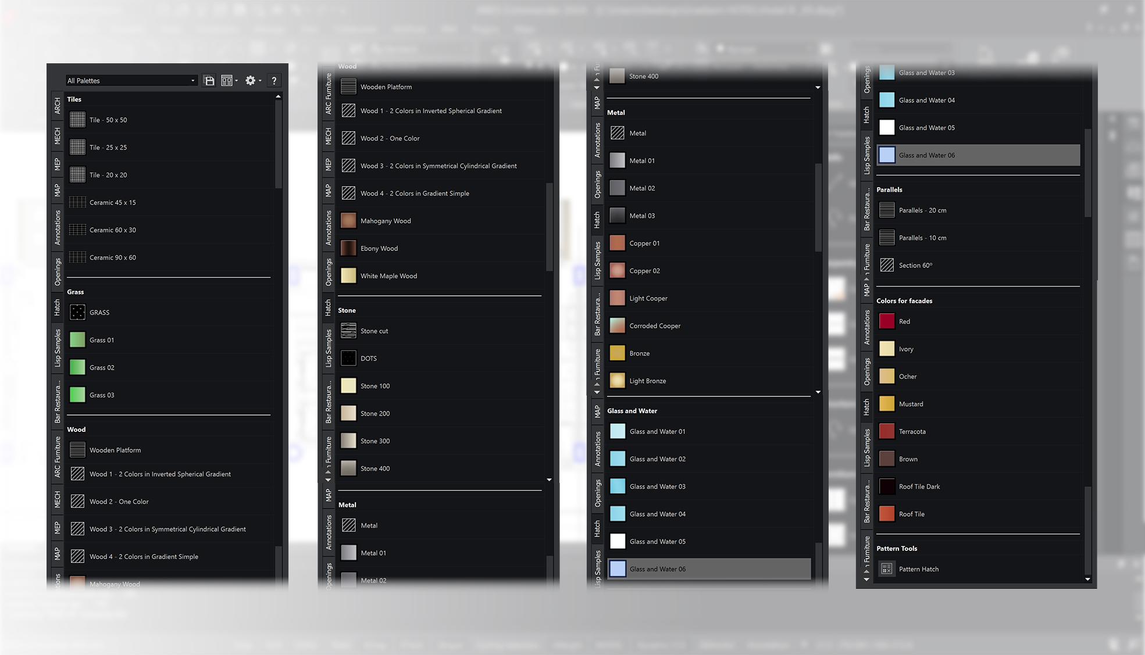Pick Glass and Water 01
This screenshot has height=655, width=1145.
click(x=709, y=431)
